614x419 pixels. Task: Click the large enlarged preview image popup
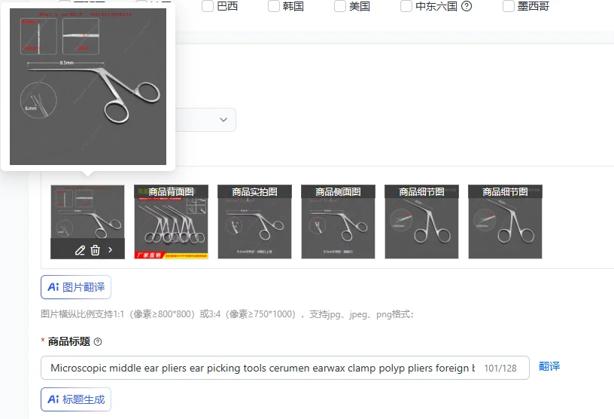click(88, 87)
